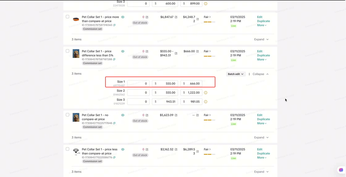The height and width of the screenshot is (177, 346).
Task: Duplicate the 'no compare-at price' product
Action: [x=263, y=119]
